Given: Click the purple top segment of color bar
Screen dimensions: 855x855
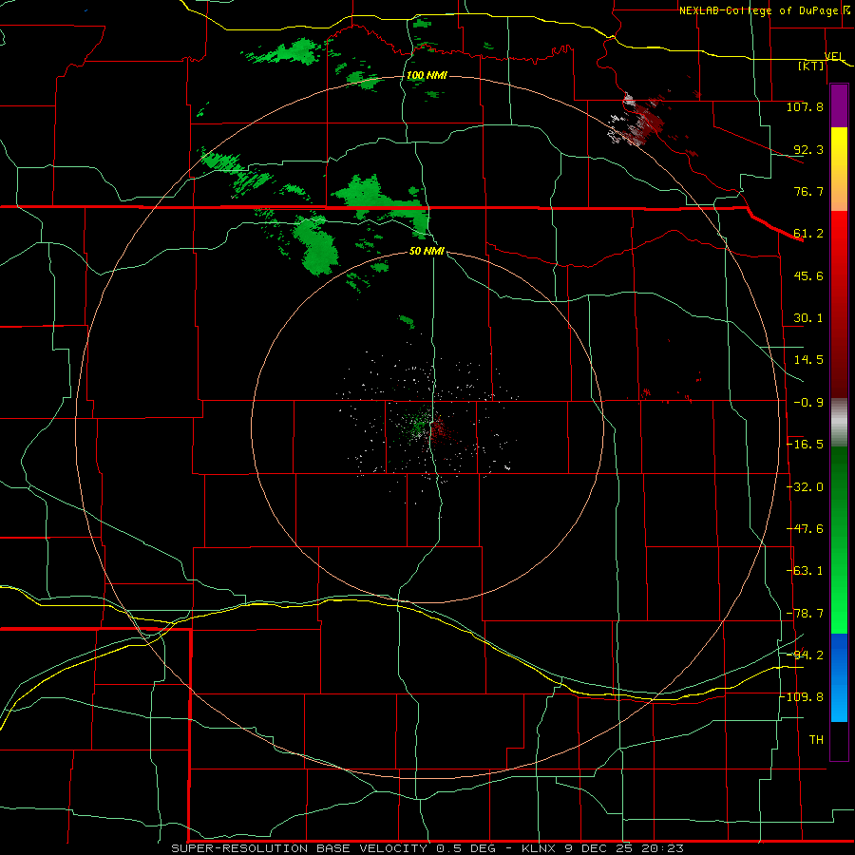Looking at the screenshot, I should 839,106.
